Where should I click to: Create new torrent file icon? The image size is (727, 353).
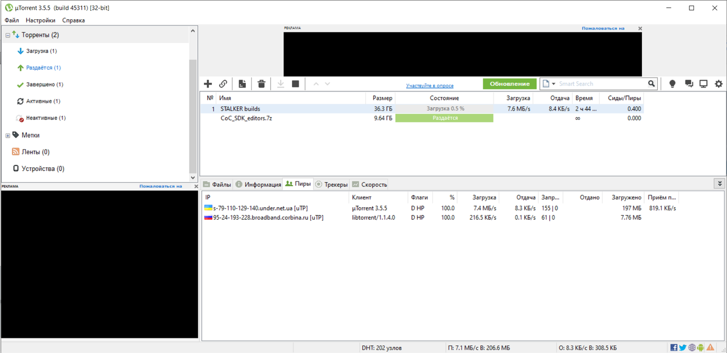click(243, 84)
